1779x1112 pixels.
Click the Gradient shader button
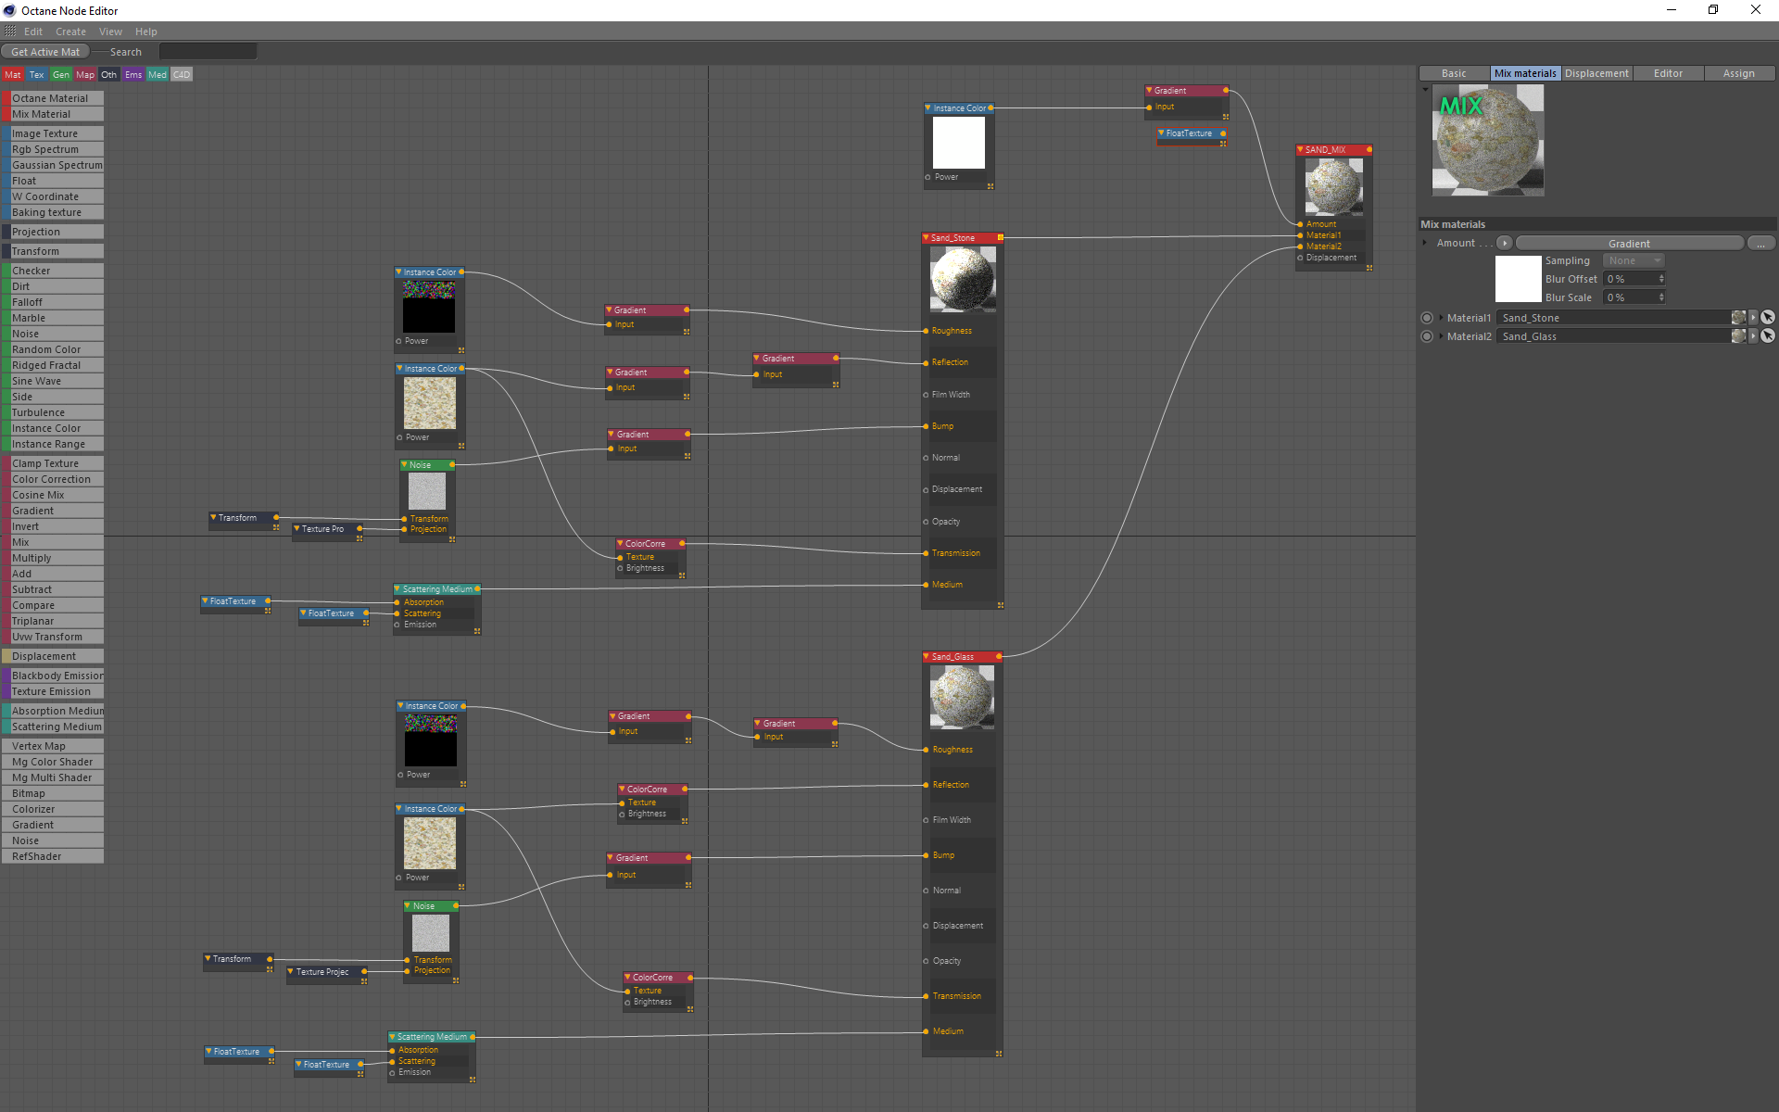click(1628, 243)
